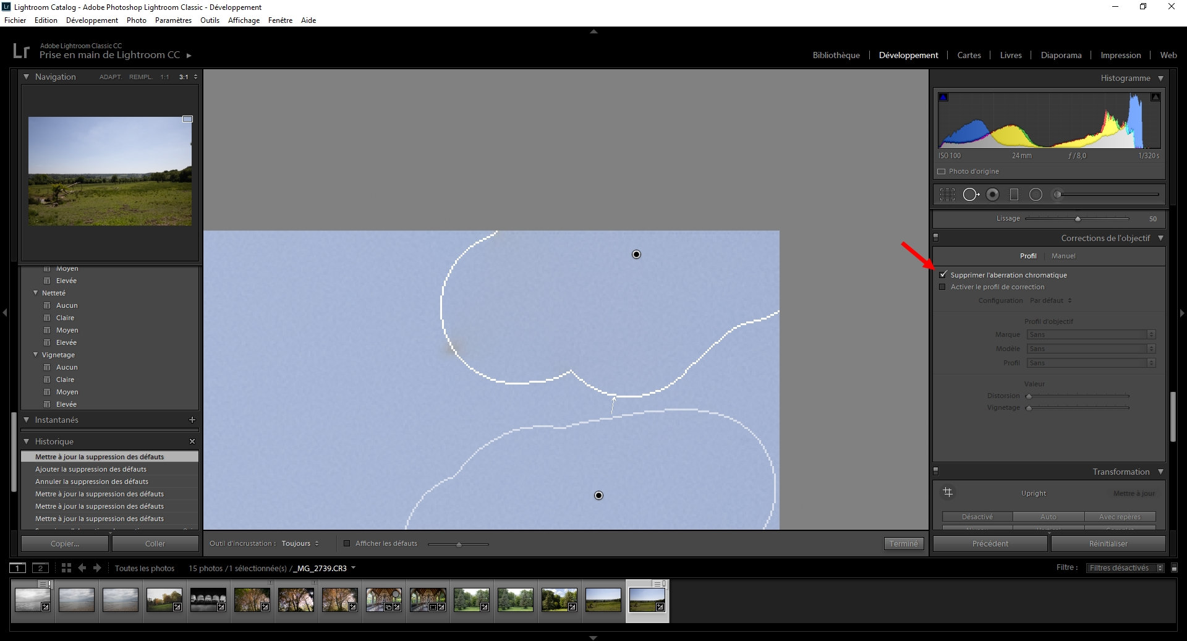Select the spot removal tool
Viewport: 1187px width, 641px height.
coord(971,195)
